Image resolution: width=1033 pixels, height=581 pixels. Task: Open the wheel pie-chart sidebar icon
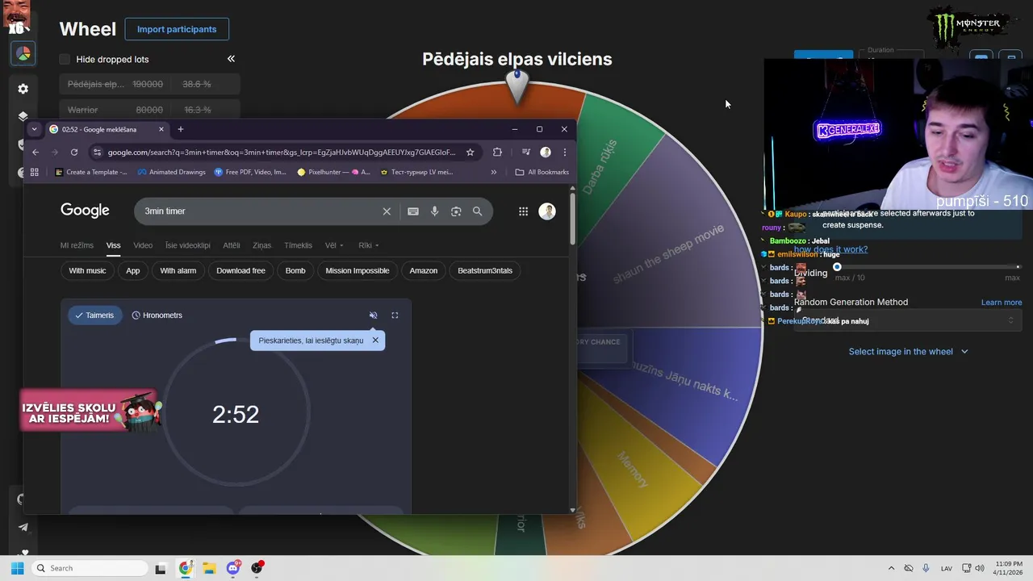(x=23, y=54)
